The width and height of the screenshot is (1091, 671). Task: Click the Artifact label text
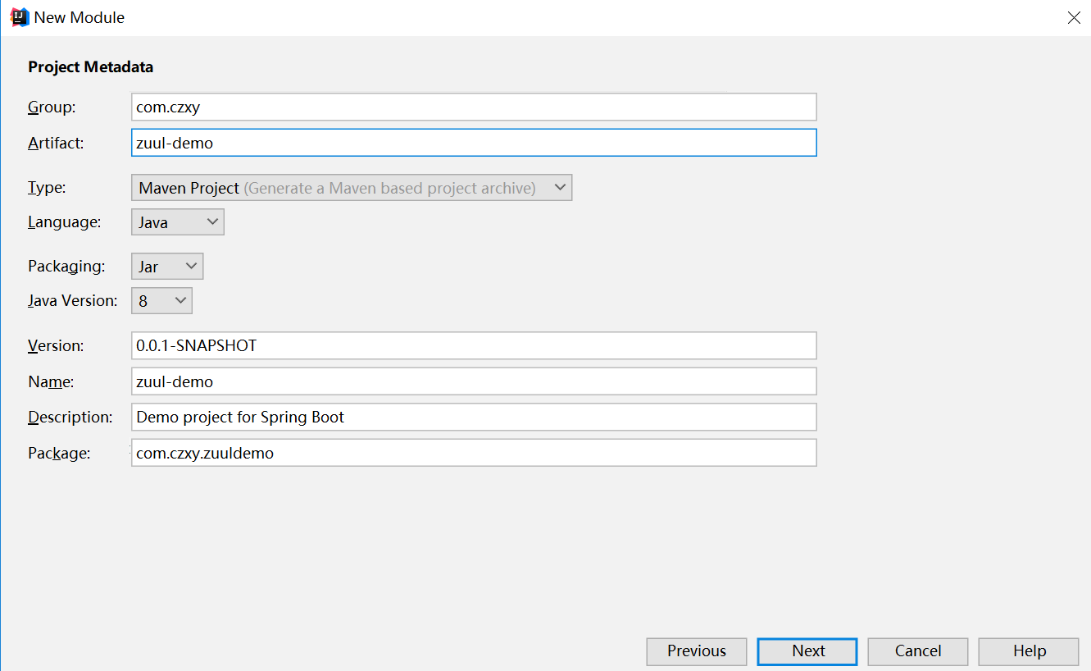(56, 143)
